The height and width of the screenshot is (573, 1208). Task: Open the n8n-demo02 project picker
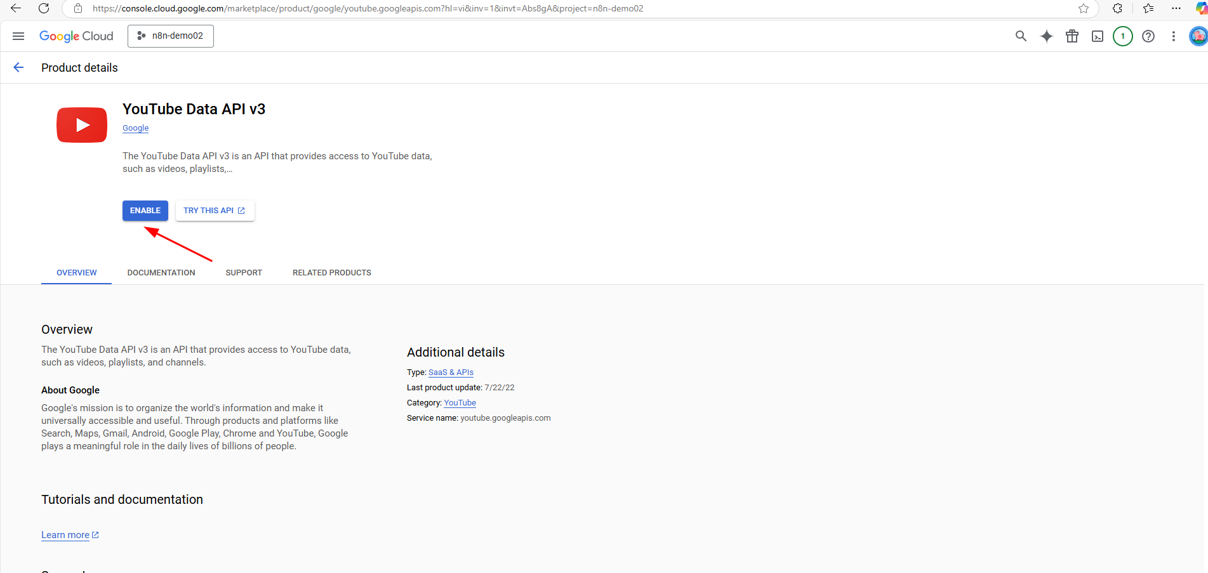[171, 36]
